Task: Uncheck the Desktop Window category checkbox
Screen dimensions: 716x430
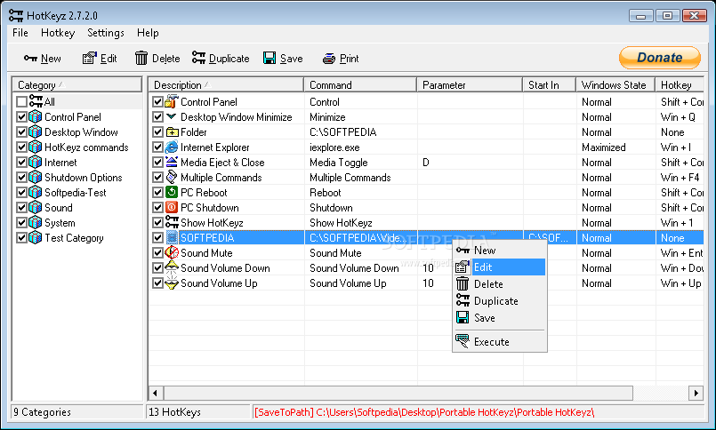Action: (21, 132)
